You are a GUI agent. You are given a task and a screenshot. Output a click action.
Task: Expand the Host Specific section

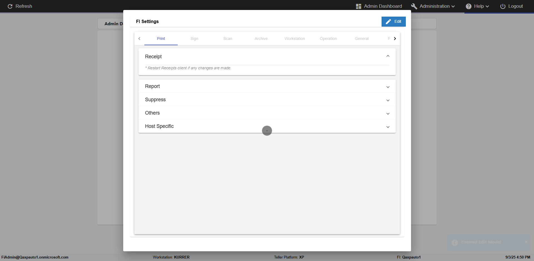(x=388, y=127)
